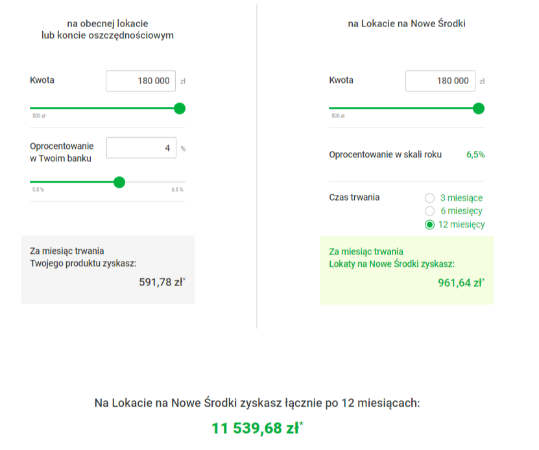
Task: Click the 961,64 zł monthly gain result
Action: pos(461,283)
